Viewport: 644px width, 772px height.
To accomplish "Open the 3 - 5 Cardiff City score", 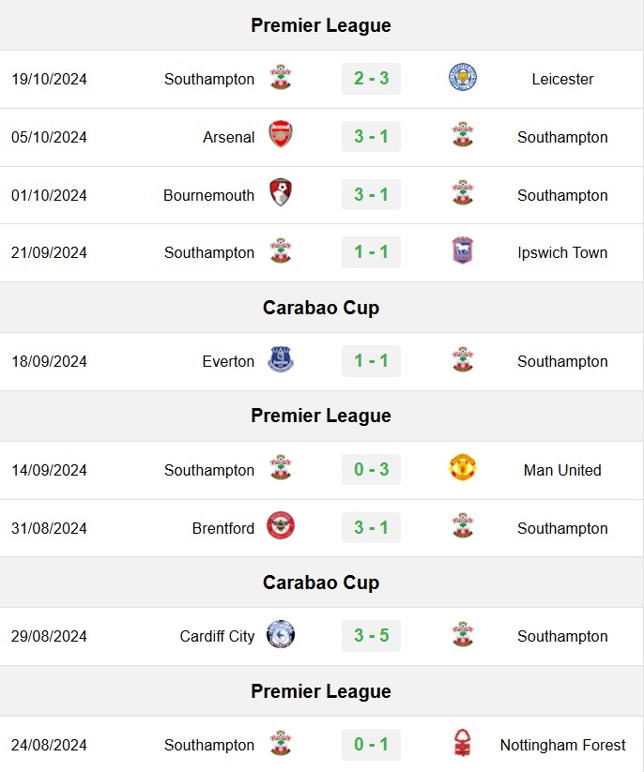I will coord(371,636).
